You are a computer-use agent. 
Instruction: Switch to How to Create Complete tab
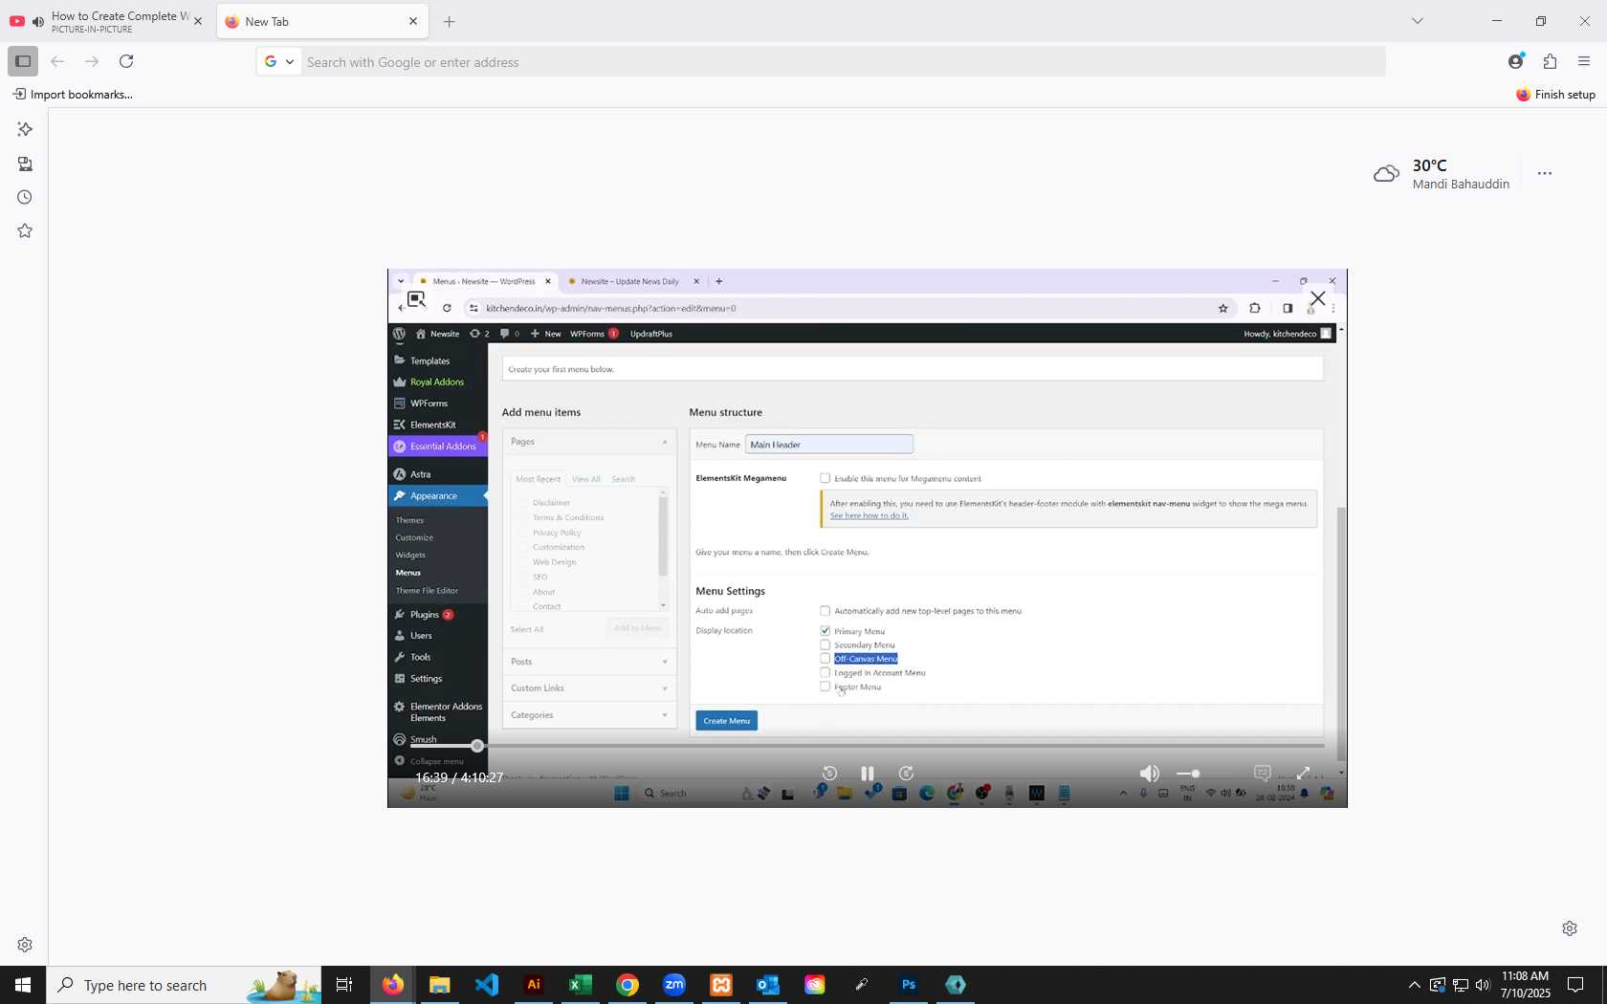click(107, 21)
